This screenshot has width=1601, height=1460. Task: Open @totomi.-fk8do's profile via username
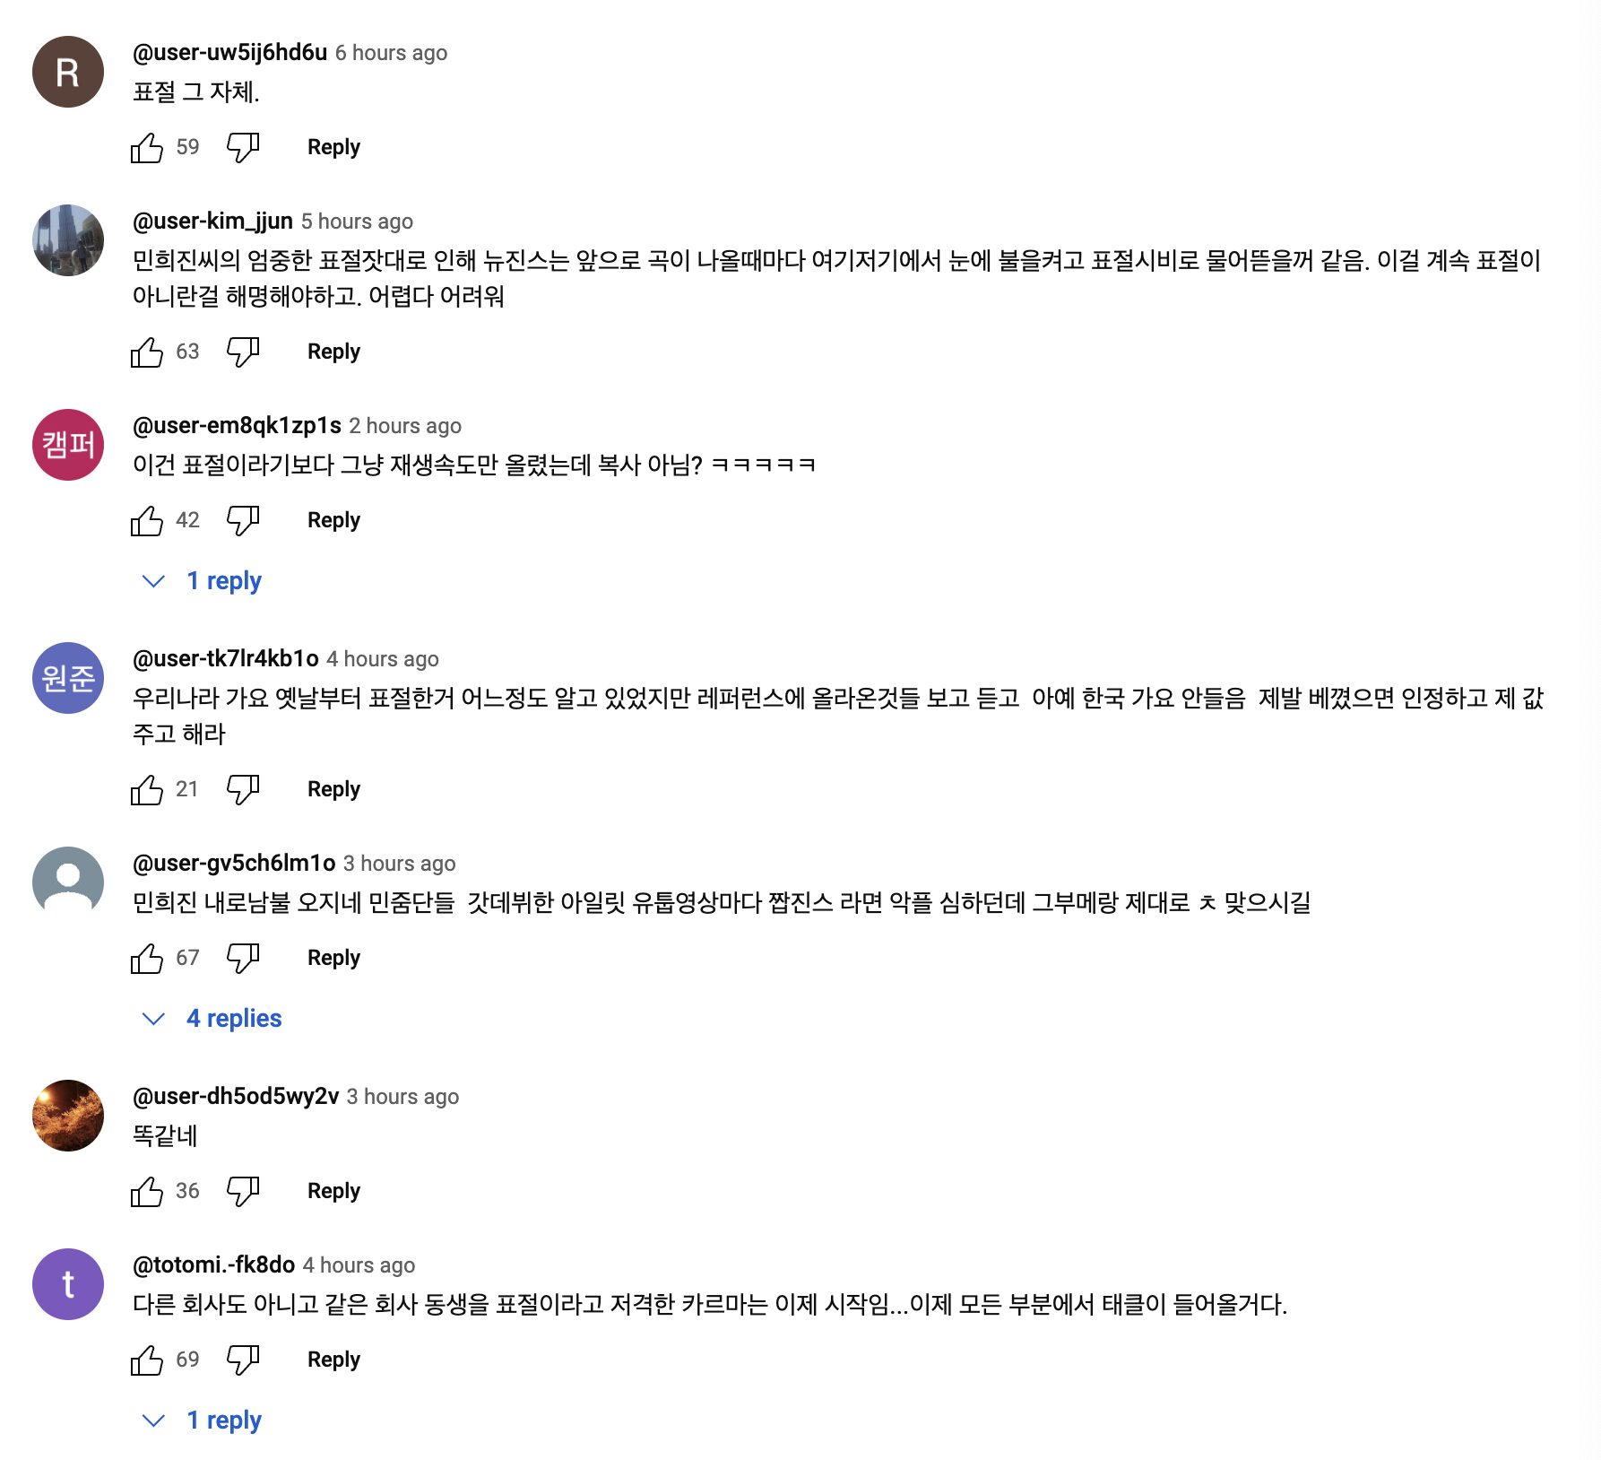coord(213,1264)
